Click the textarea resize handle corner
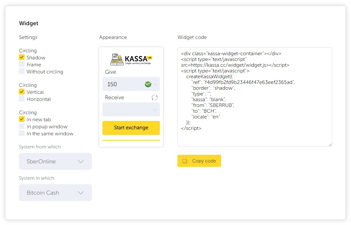This screenshot has width=351, height=225. (x=330, y=145)
